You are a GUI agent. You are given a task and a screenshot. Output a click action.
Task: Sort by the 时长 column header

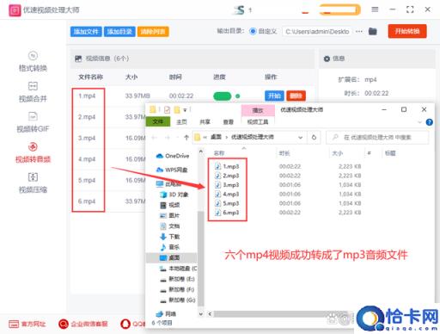pyautogui.click(x=284, y=153)
